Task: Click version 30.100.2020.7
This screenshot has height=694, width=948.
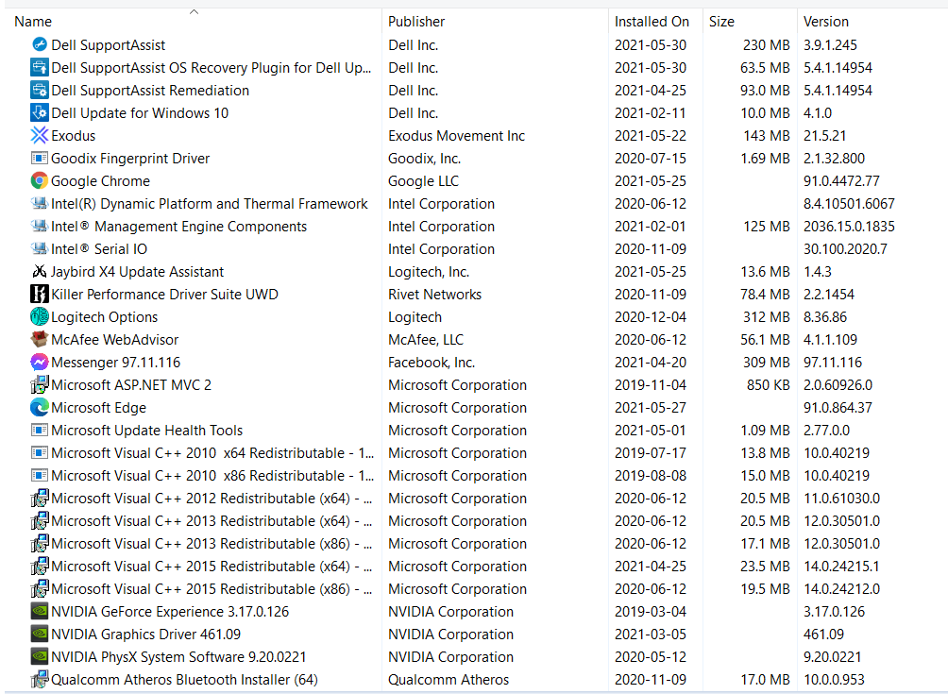Action: (x=845, y=249)
